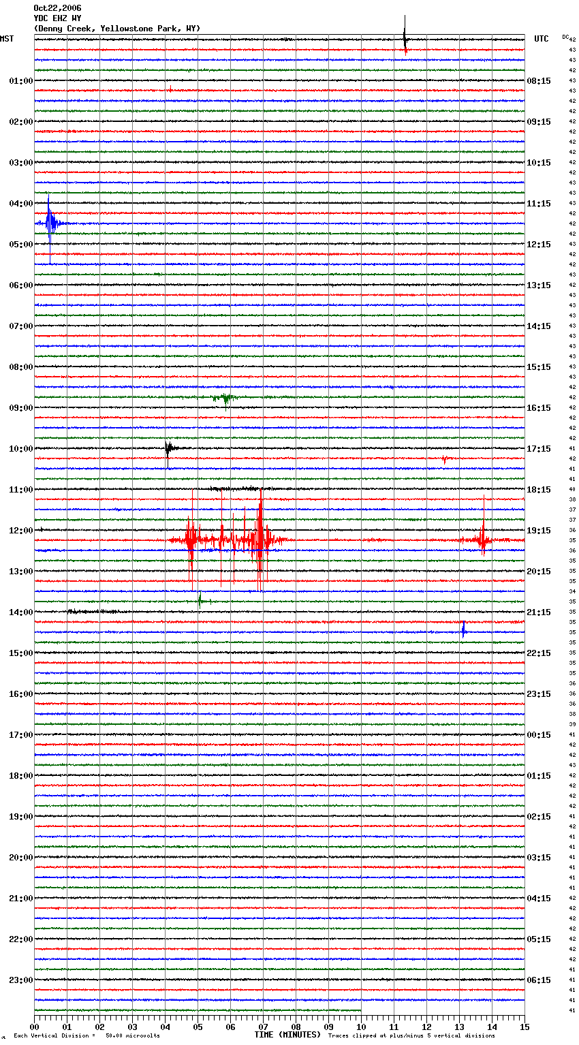Viewport: 579px width, 1045px height.
Task: Click the 05:15 UTC time label
Action: coord(539,939)
